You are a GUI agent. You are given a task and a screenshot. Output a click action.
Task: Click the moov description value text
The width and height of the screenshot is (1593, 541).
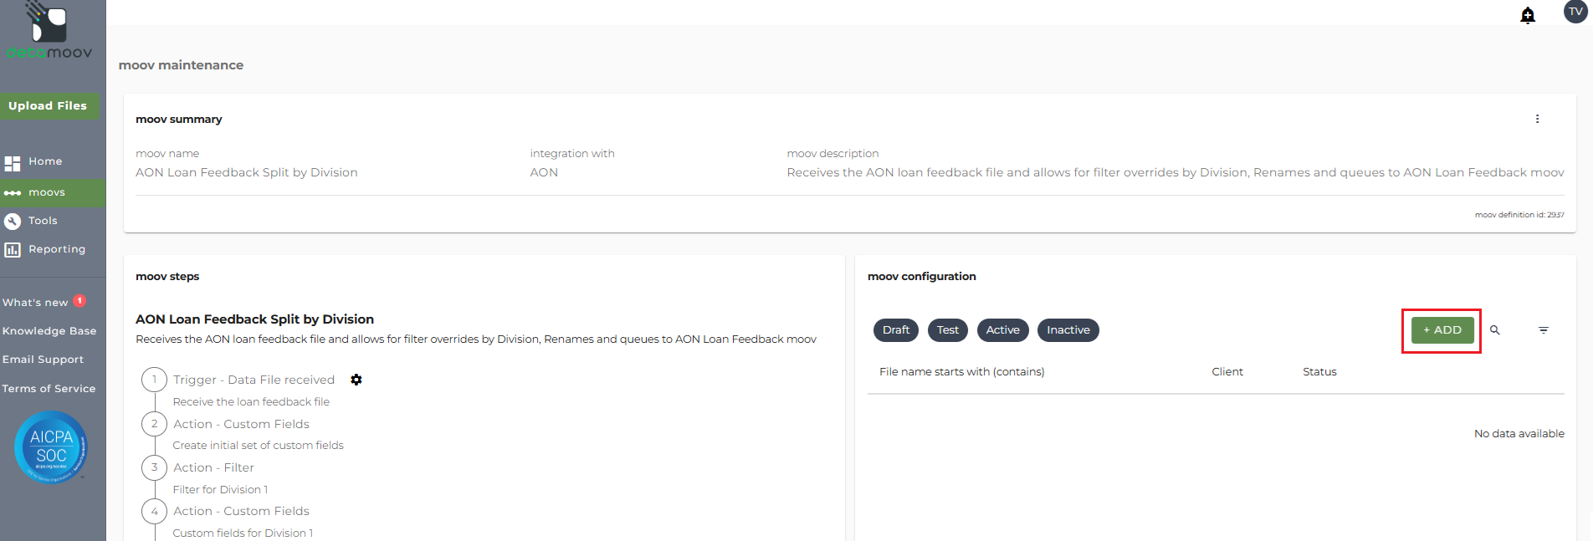tap(1176, 172)
